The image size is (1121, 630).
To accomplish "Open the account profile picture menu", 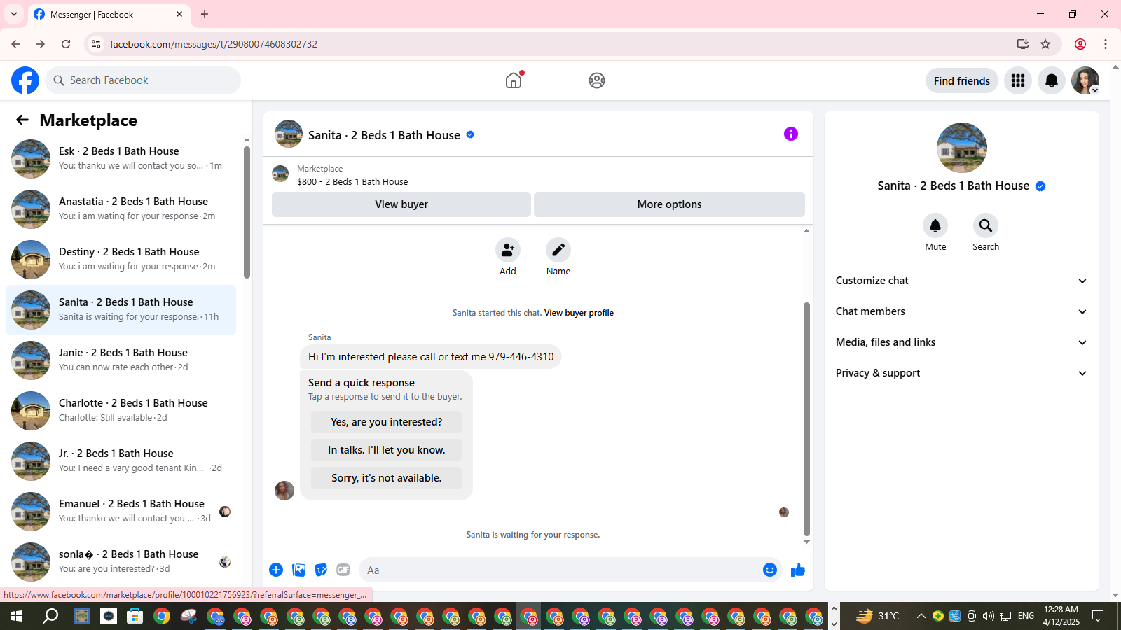I will [x=1085, y=80].
